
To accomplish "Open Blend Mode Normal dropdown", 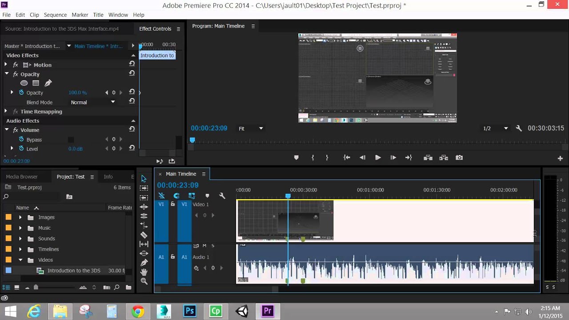I will click(x=93, y=102).
